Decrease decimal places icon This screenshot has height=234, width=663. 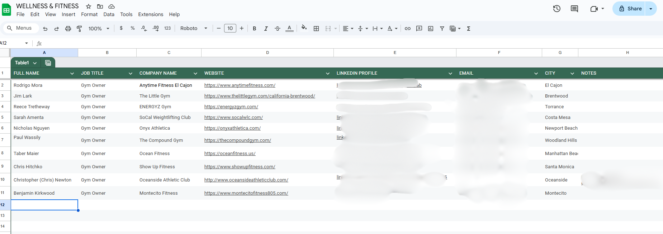point(144,28)
